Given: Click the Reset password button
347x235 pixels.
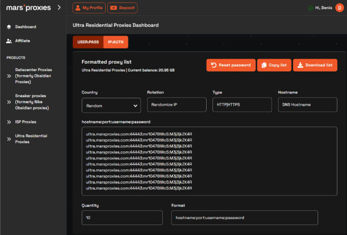Looking at the screenshot, I should tap(231, 65).
